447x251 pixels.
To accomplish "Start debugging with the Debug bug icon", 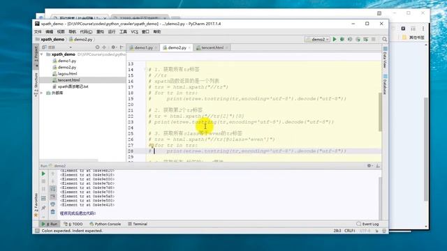I will [x=342, y=39].
